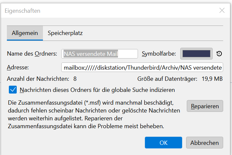This screenshot has height=155, width=232.
Task: Cancel with the Abbrechen button
Action: click(204, 143)
